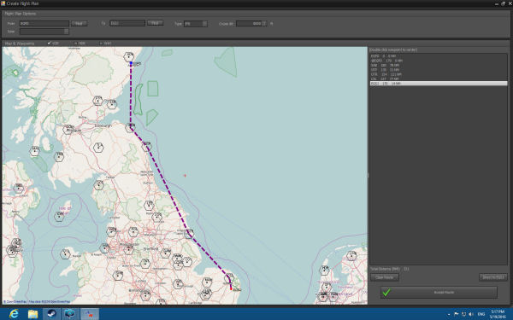Select the VOR hexagon just above the red destination
This screenshot has height=320, width=513.
(229, 278)
